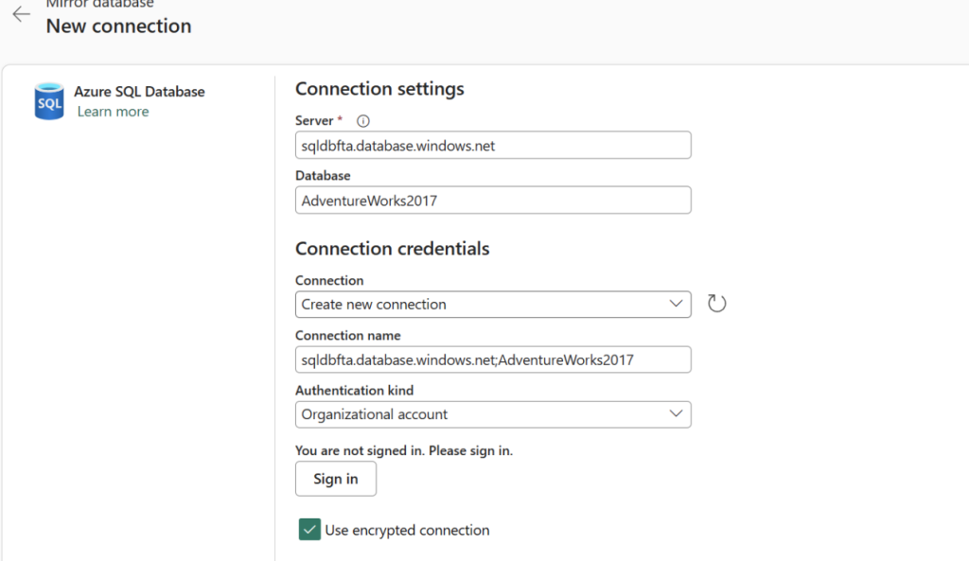Click the Connection settings heading
The image size is (969, 561).
[x=379, y=89]
